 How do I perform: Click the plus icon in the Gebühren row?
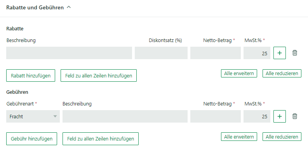[280, 116]
